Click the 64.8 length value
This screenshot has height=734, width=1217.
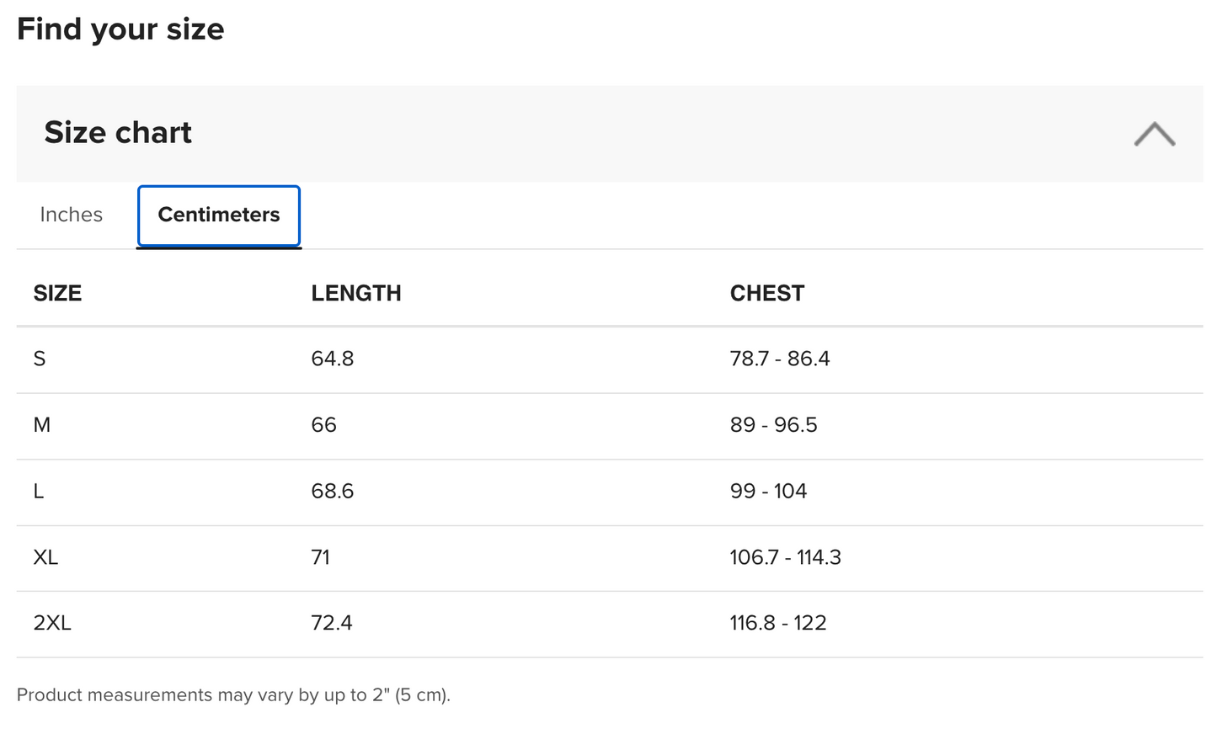pyautogui.click(x=333, y=359)
